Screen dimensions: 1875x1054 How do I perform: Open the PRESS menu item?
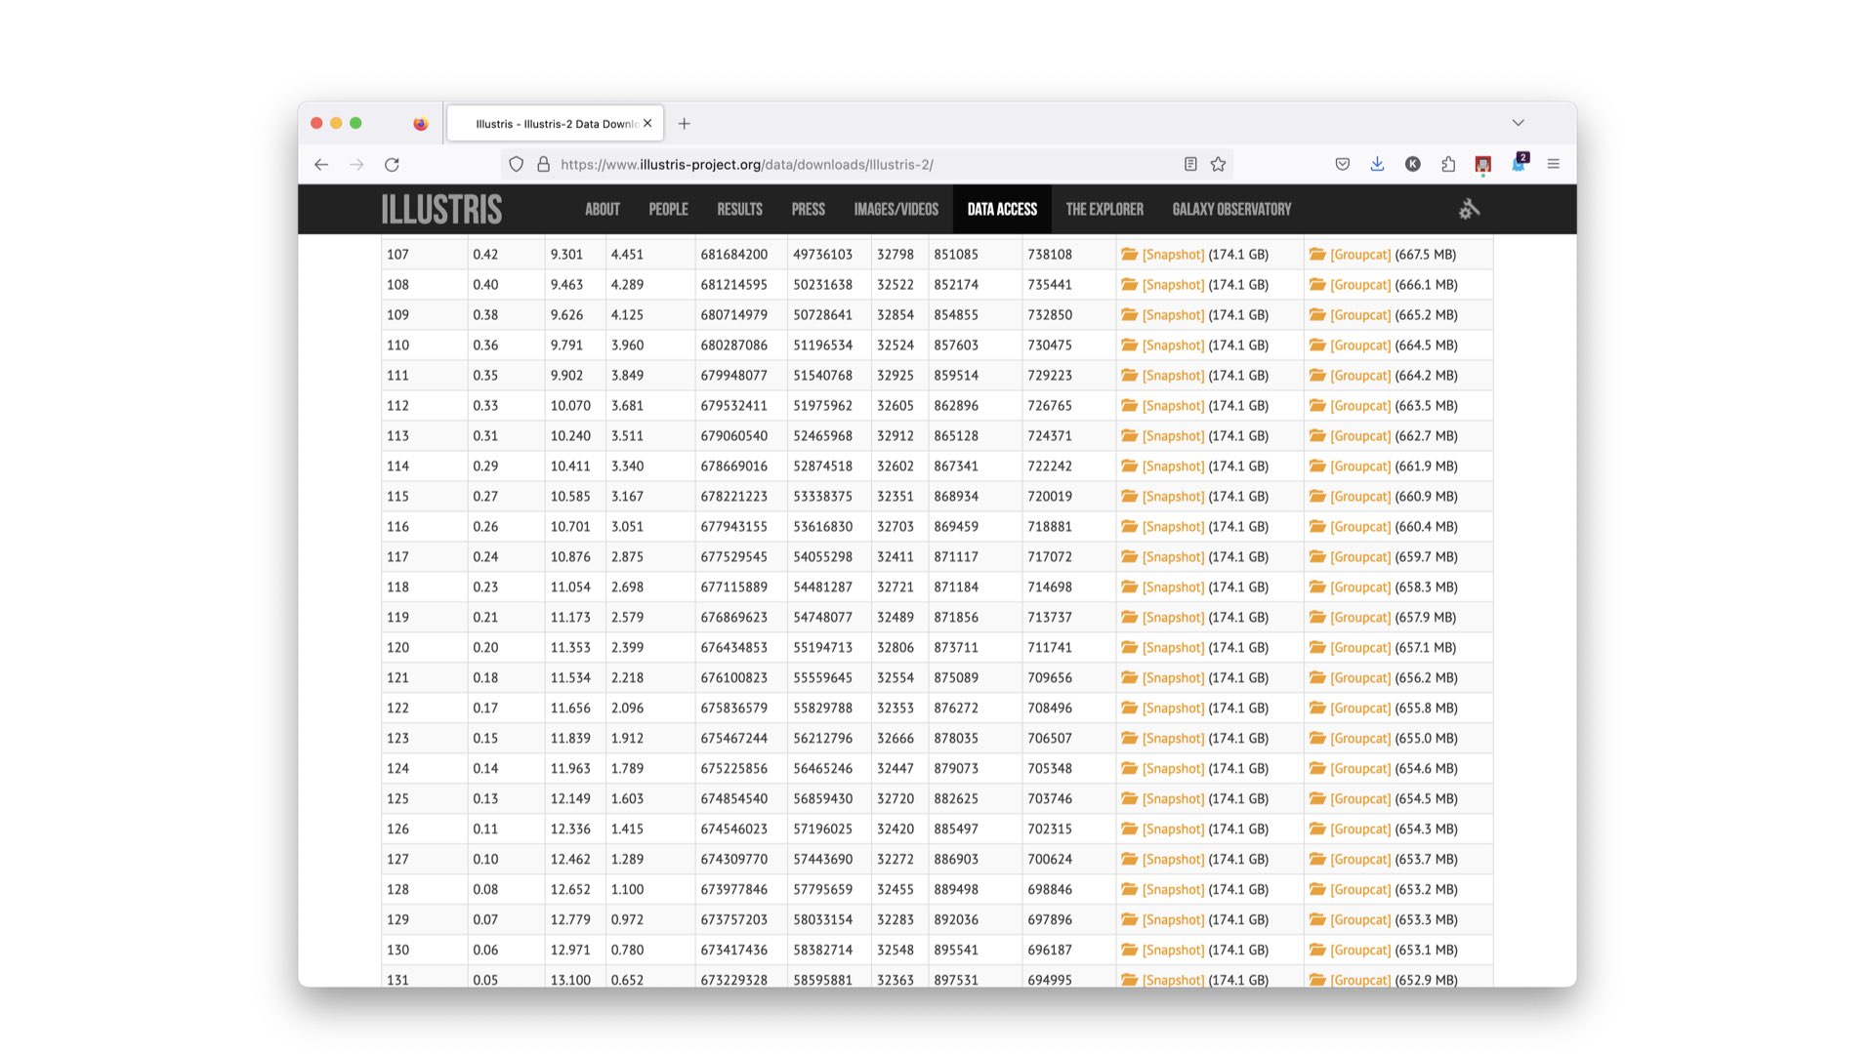pyautogui.click(x=808, y=209)
